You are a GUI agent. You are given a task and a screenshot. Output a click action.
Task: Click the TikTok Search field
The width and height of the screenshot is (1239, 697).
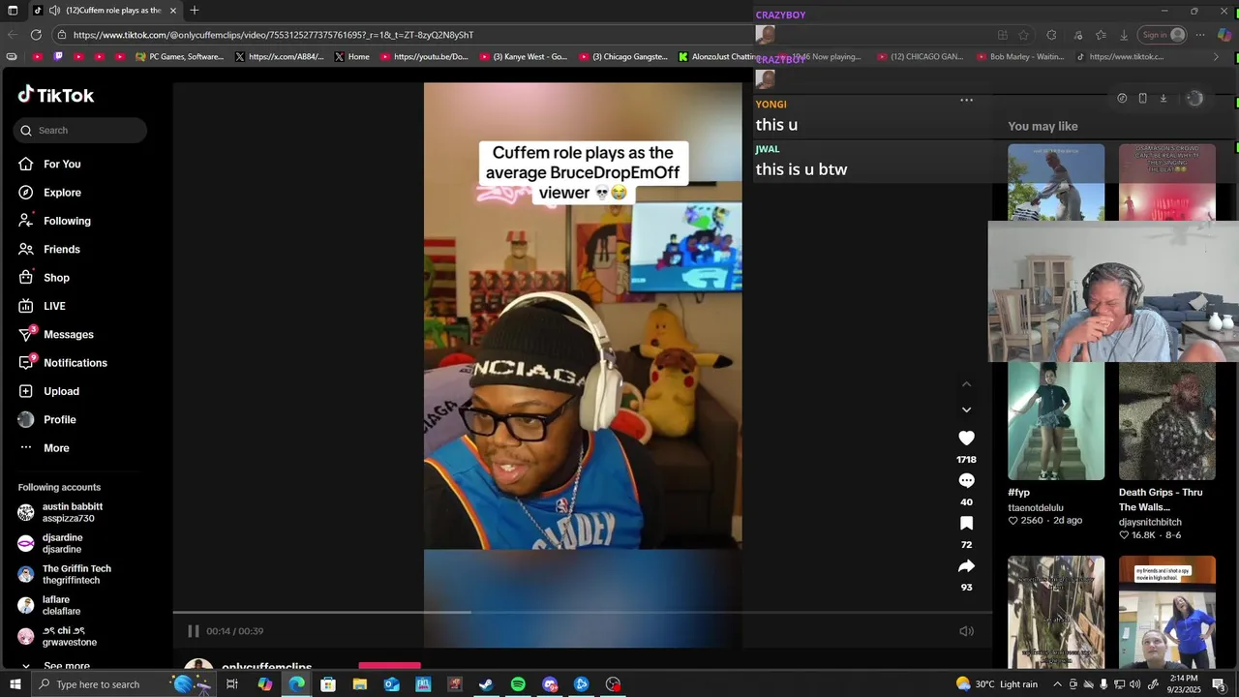coord(81,130)
